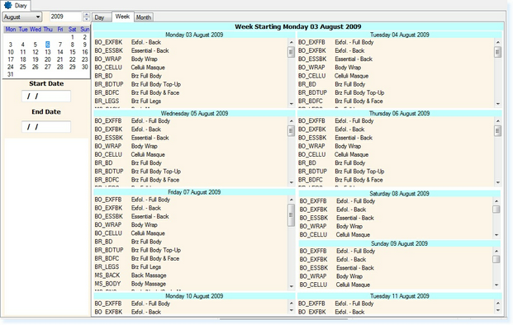Select BR_BDFC Brz Full Body & Face on Wednesday 05
This screenshot has height=325, width=513.
click(x=191, y=180)
